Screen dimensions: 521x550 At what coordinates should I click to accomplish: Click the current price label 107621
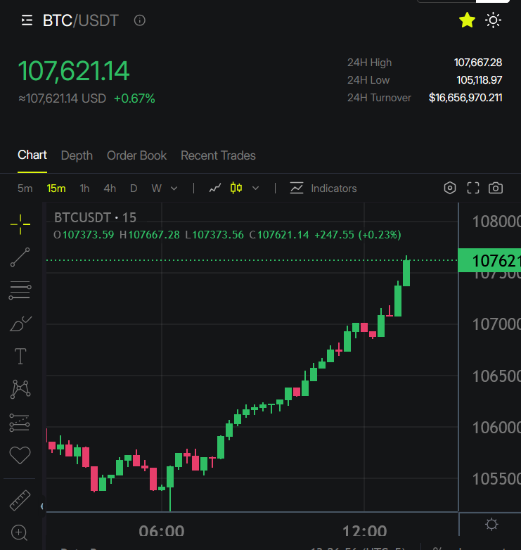[x=489, y=260]
